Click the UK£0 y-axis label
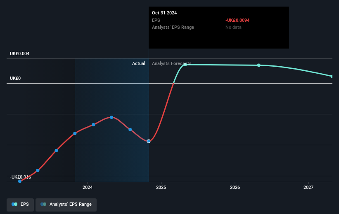 tap(15, 78)
